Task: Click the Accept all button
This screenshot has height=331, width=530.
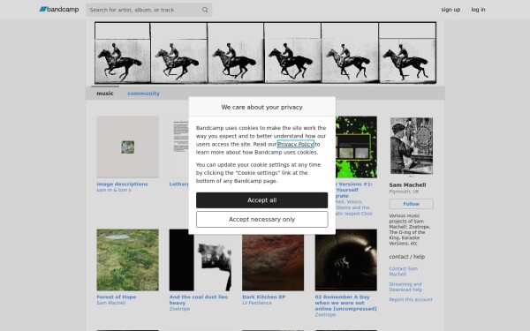Action: tap(261, 200)
